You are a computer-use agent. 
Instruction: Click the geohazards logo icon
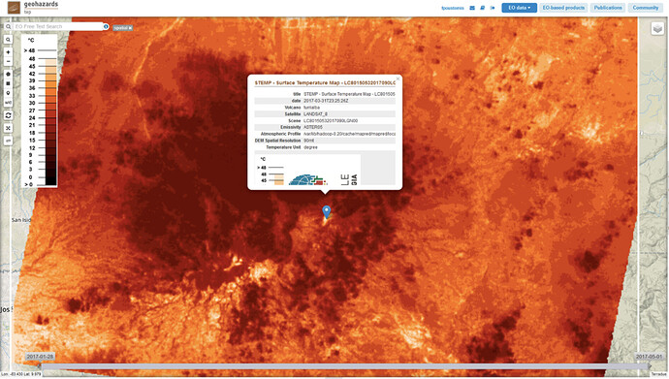tap(14, 7)
